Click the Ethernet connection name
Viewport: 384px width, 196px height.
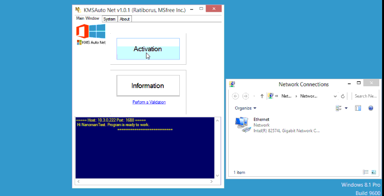coord(261,120)
